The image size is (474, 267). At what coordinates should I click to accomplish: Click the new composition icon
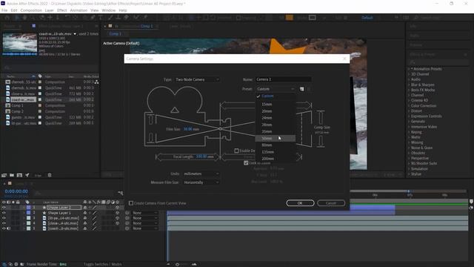pos(20,175)
